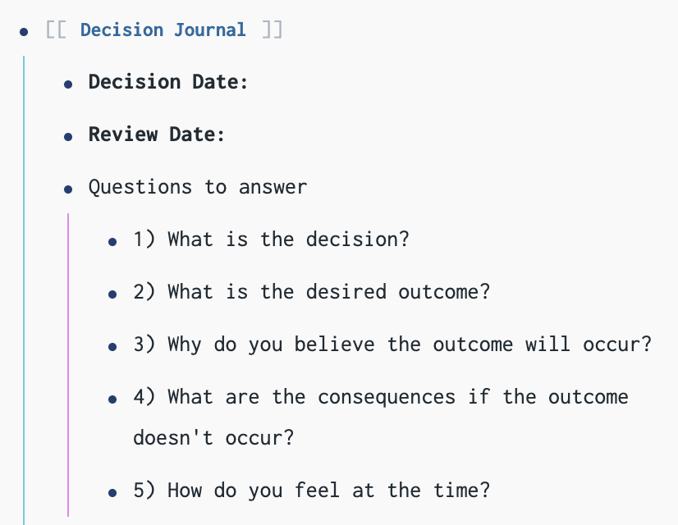Viewport: 678px width, 525px height.
Task: Open the Decision Journal page link
Action: point(163,30)
